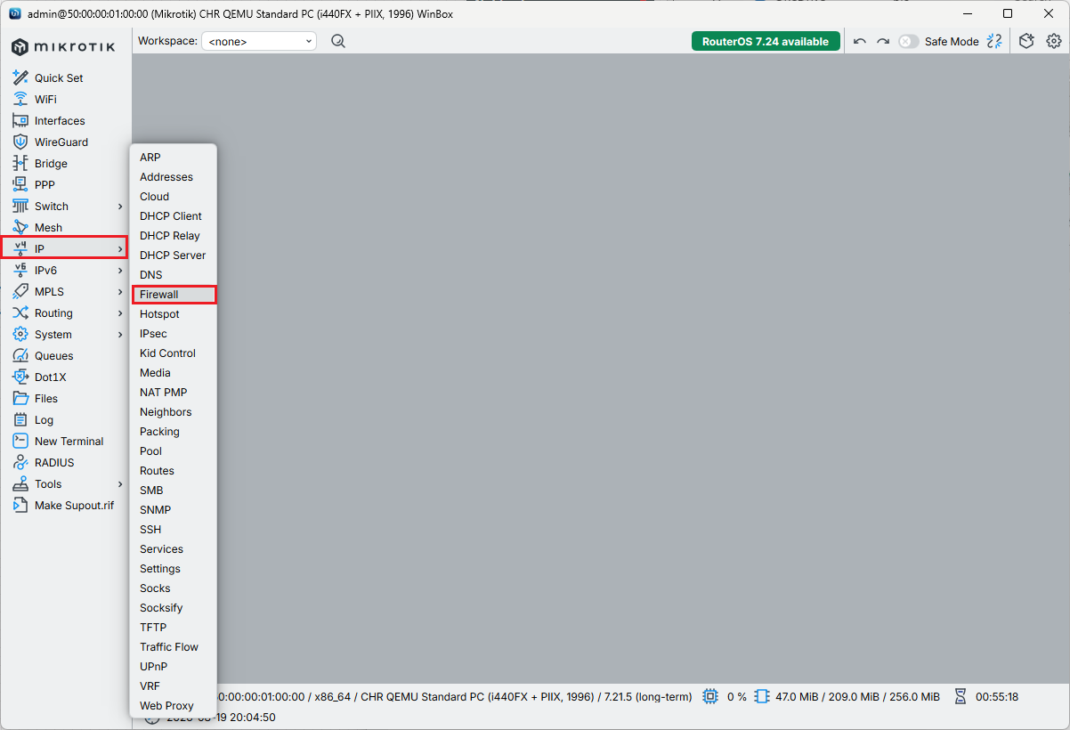Expand the System submenu
Image resolution: width=1070 pixels, height=730 pixels.
coord(120,334)
